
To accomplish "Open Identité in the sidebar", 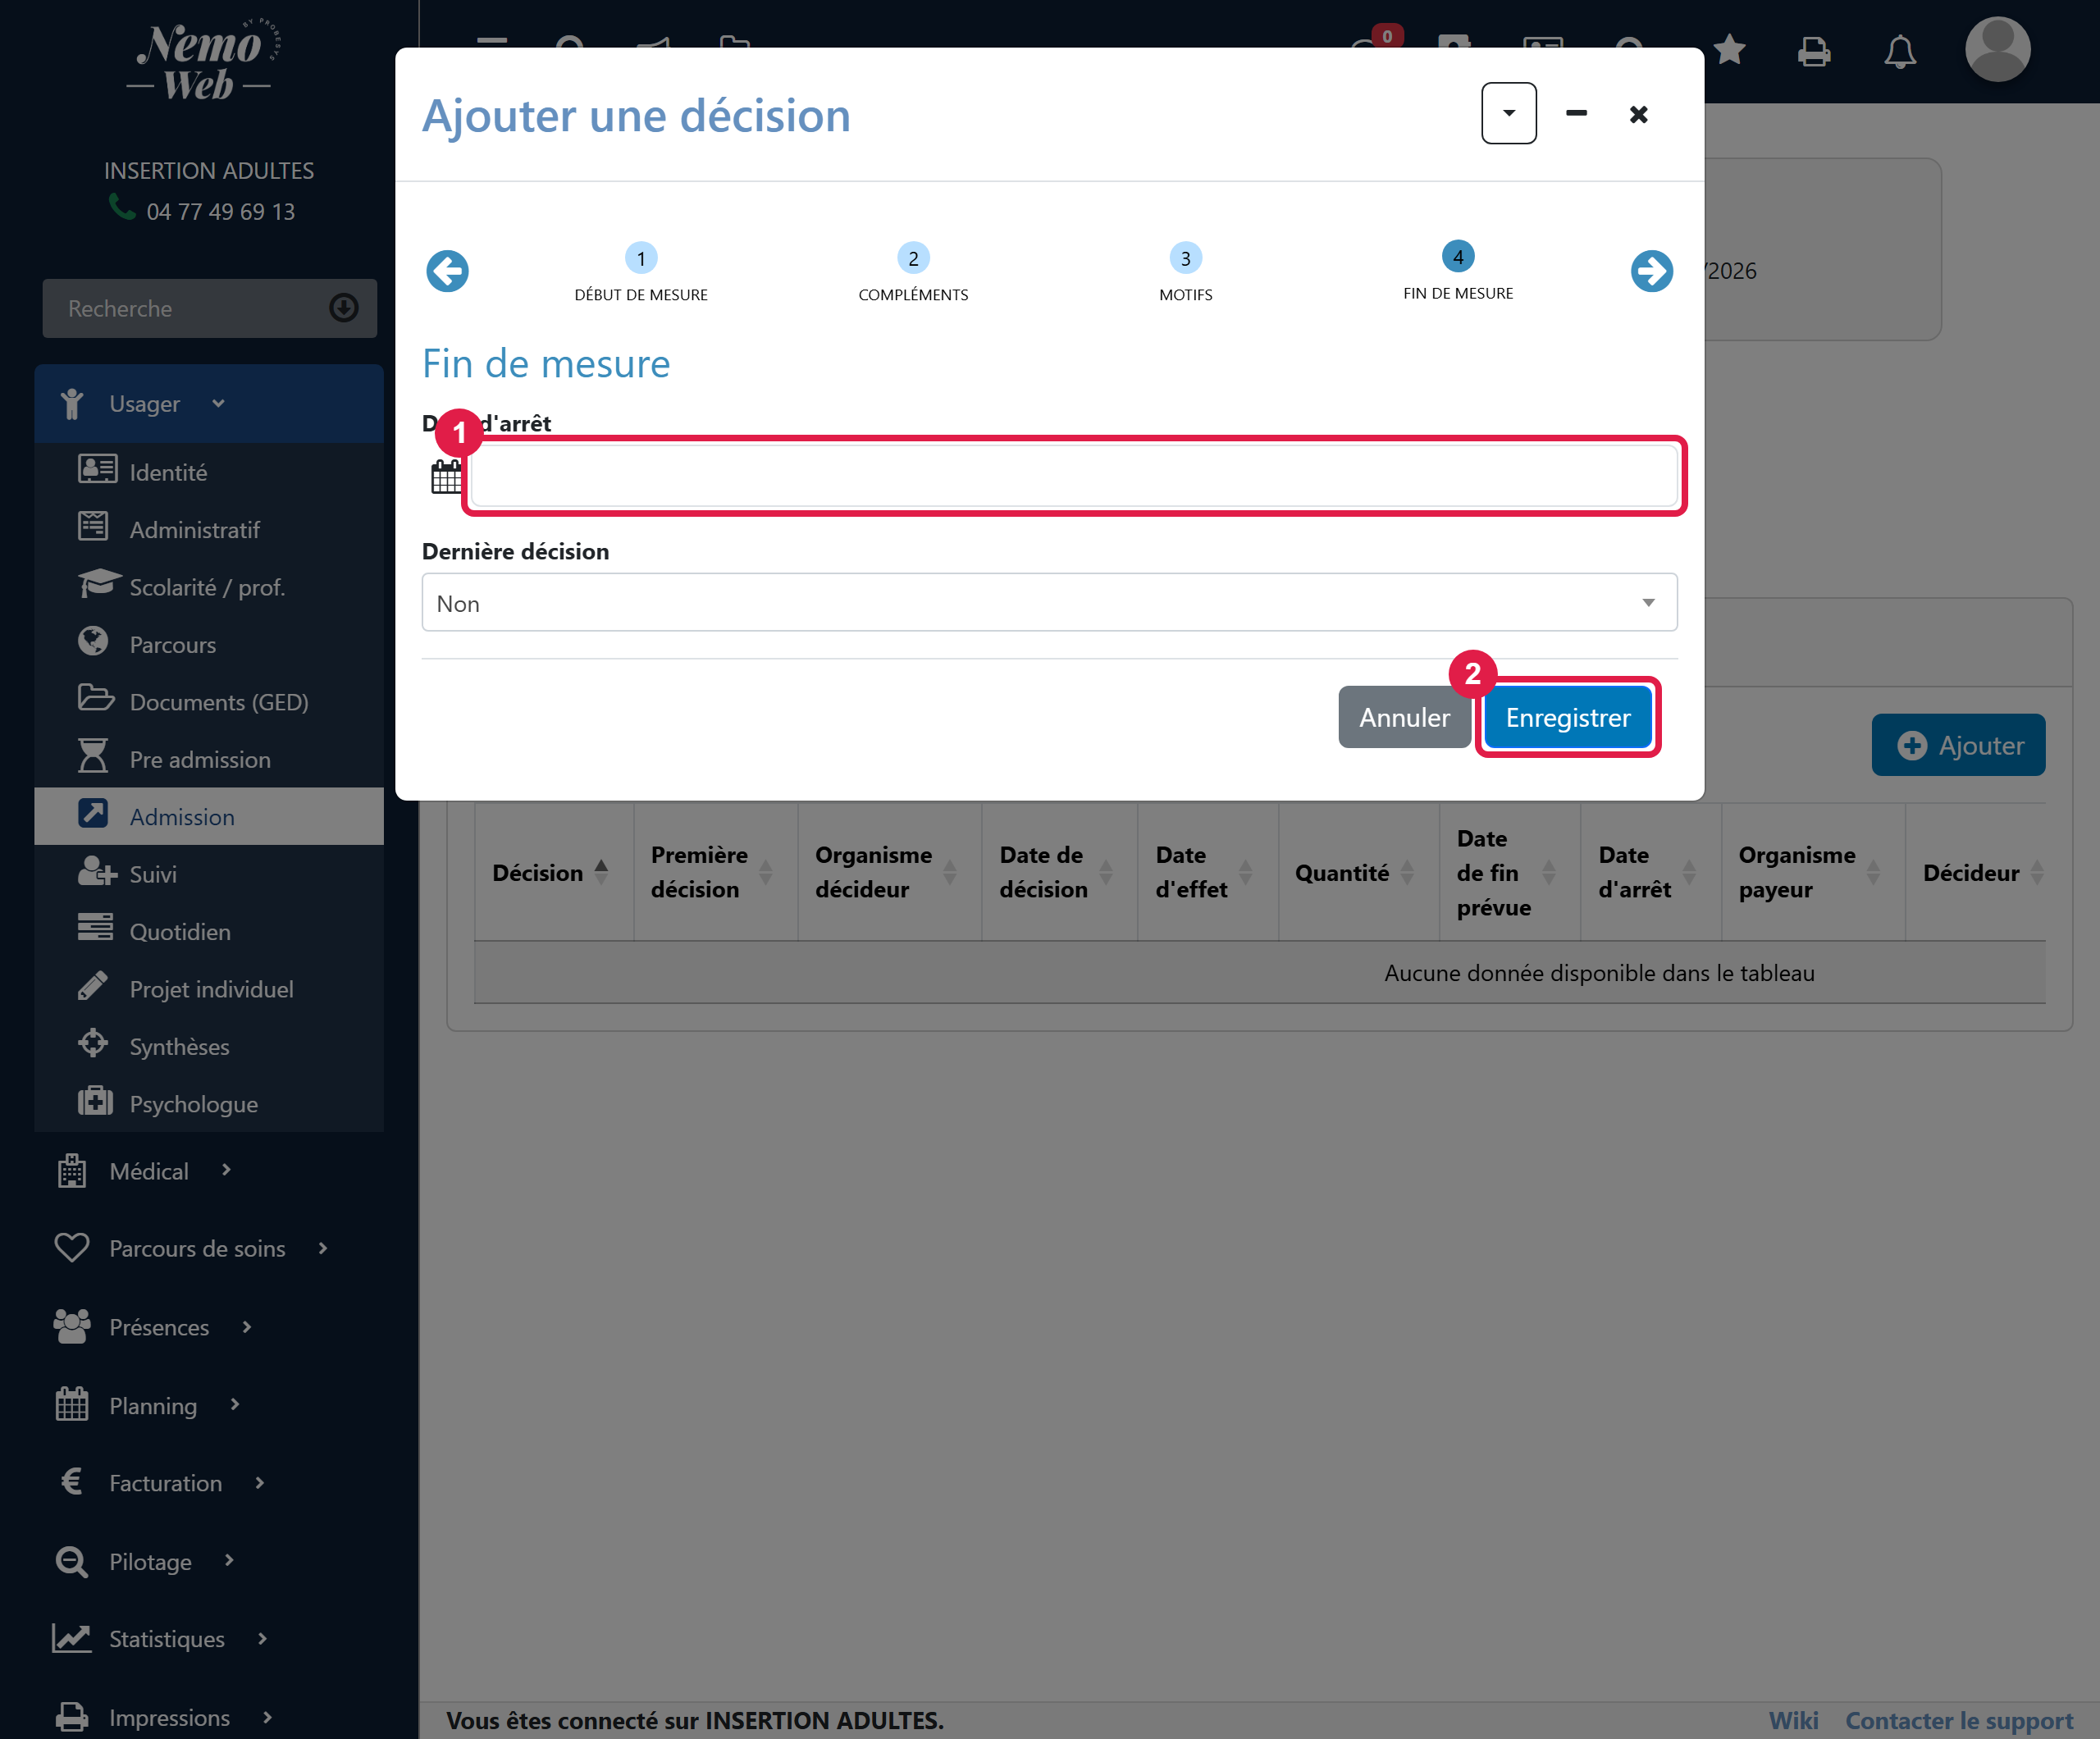I will click(209, 472).
